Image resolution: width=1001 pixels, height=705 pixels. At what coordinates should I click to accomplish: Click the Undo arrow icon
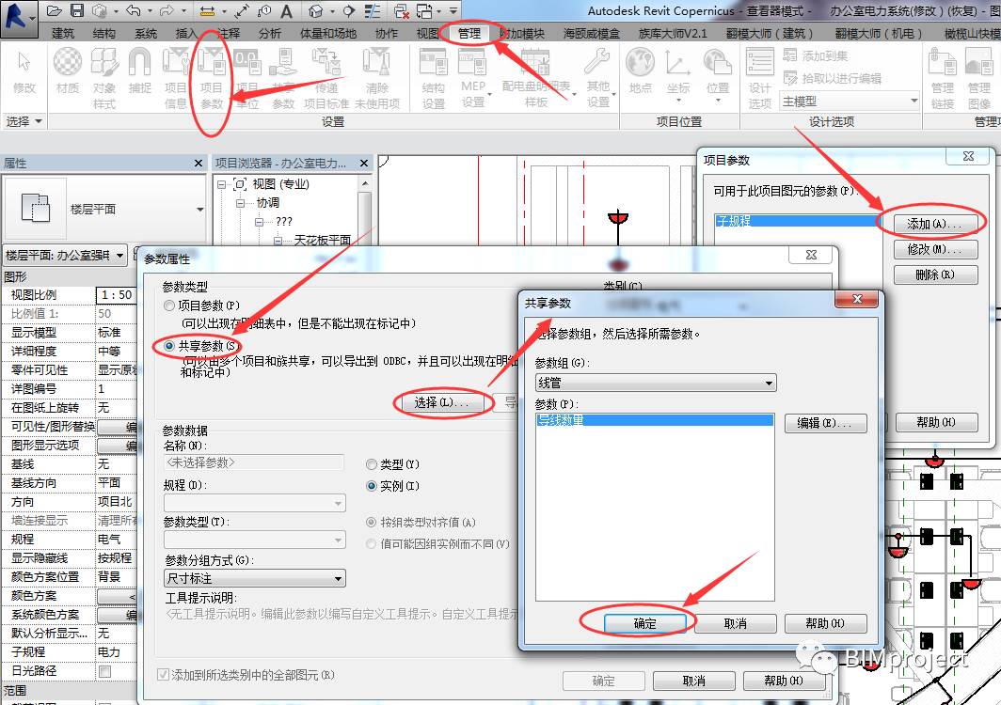coord(133,10)
